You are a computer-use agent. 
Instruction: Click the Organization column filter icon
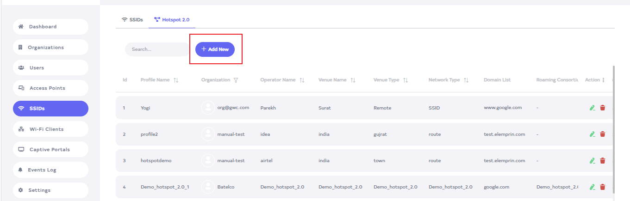(236, 80)
